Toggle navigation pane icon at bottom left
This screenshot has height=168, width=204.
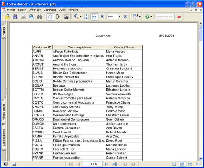[5, 164]
